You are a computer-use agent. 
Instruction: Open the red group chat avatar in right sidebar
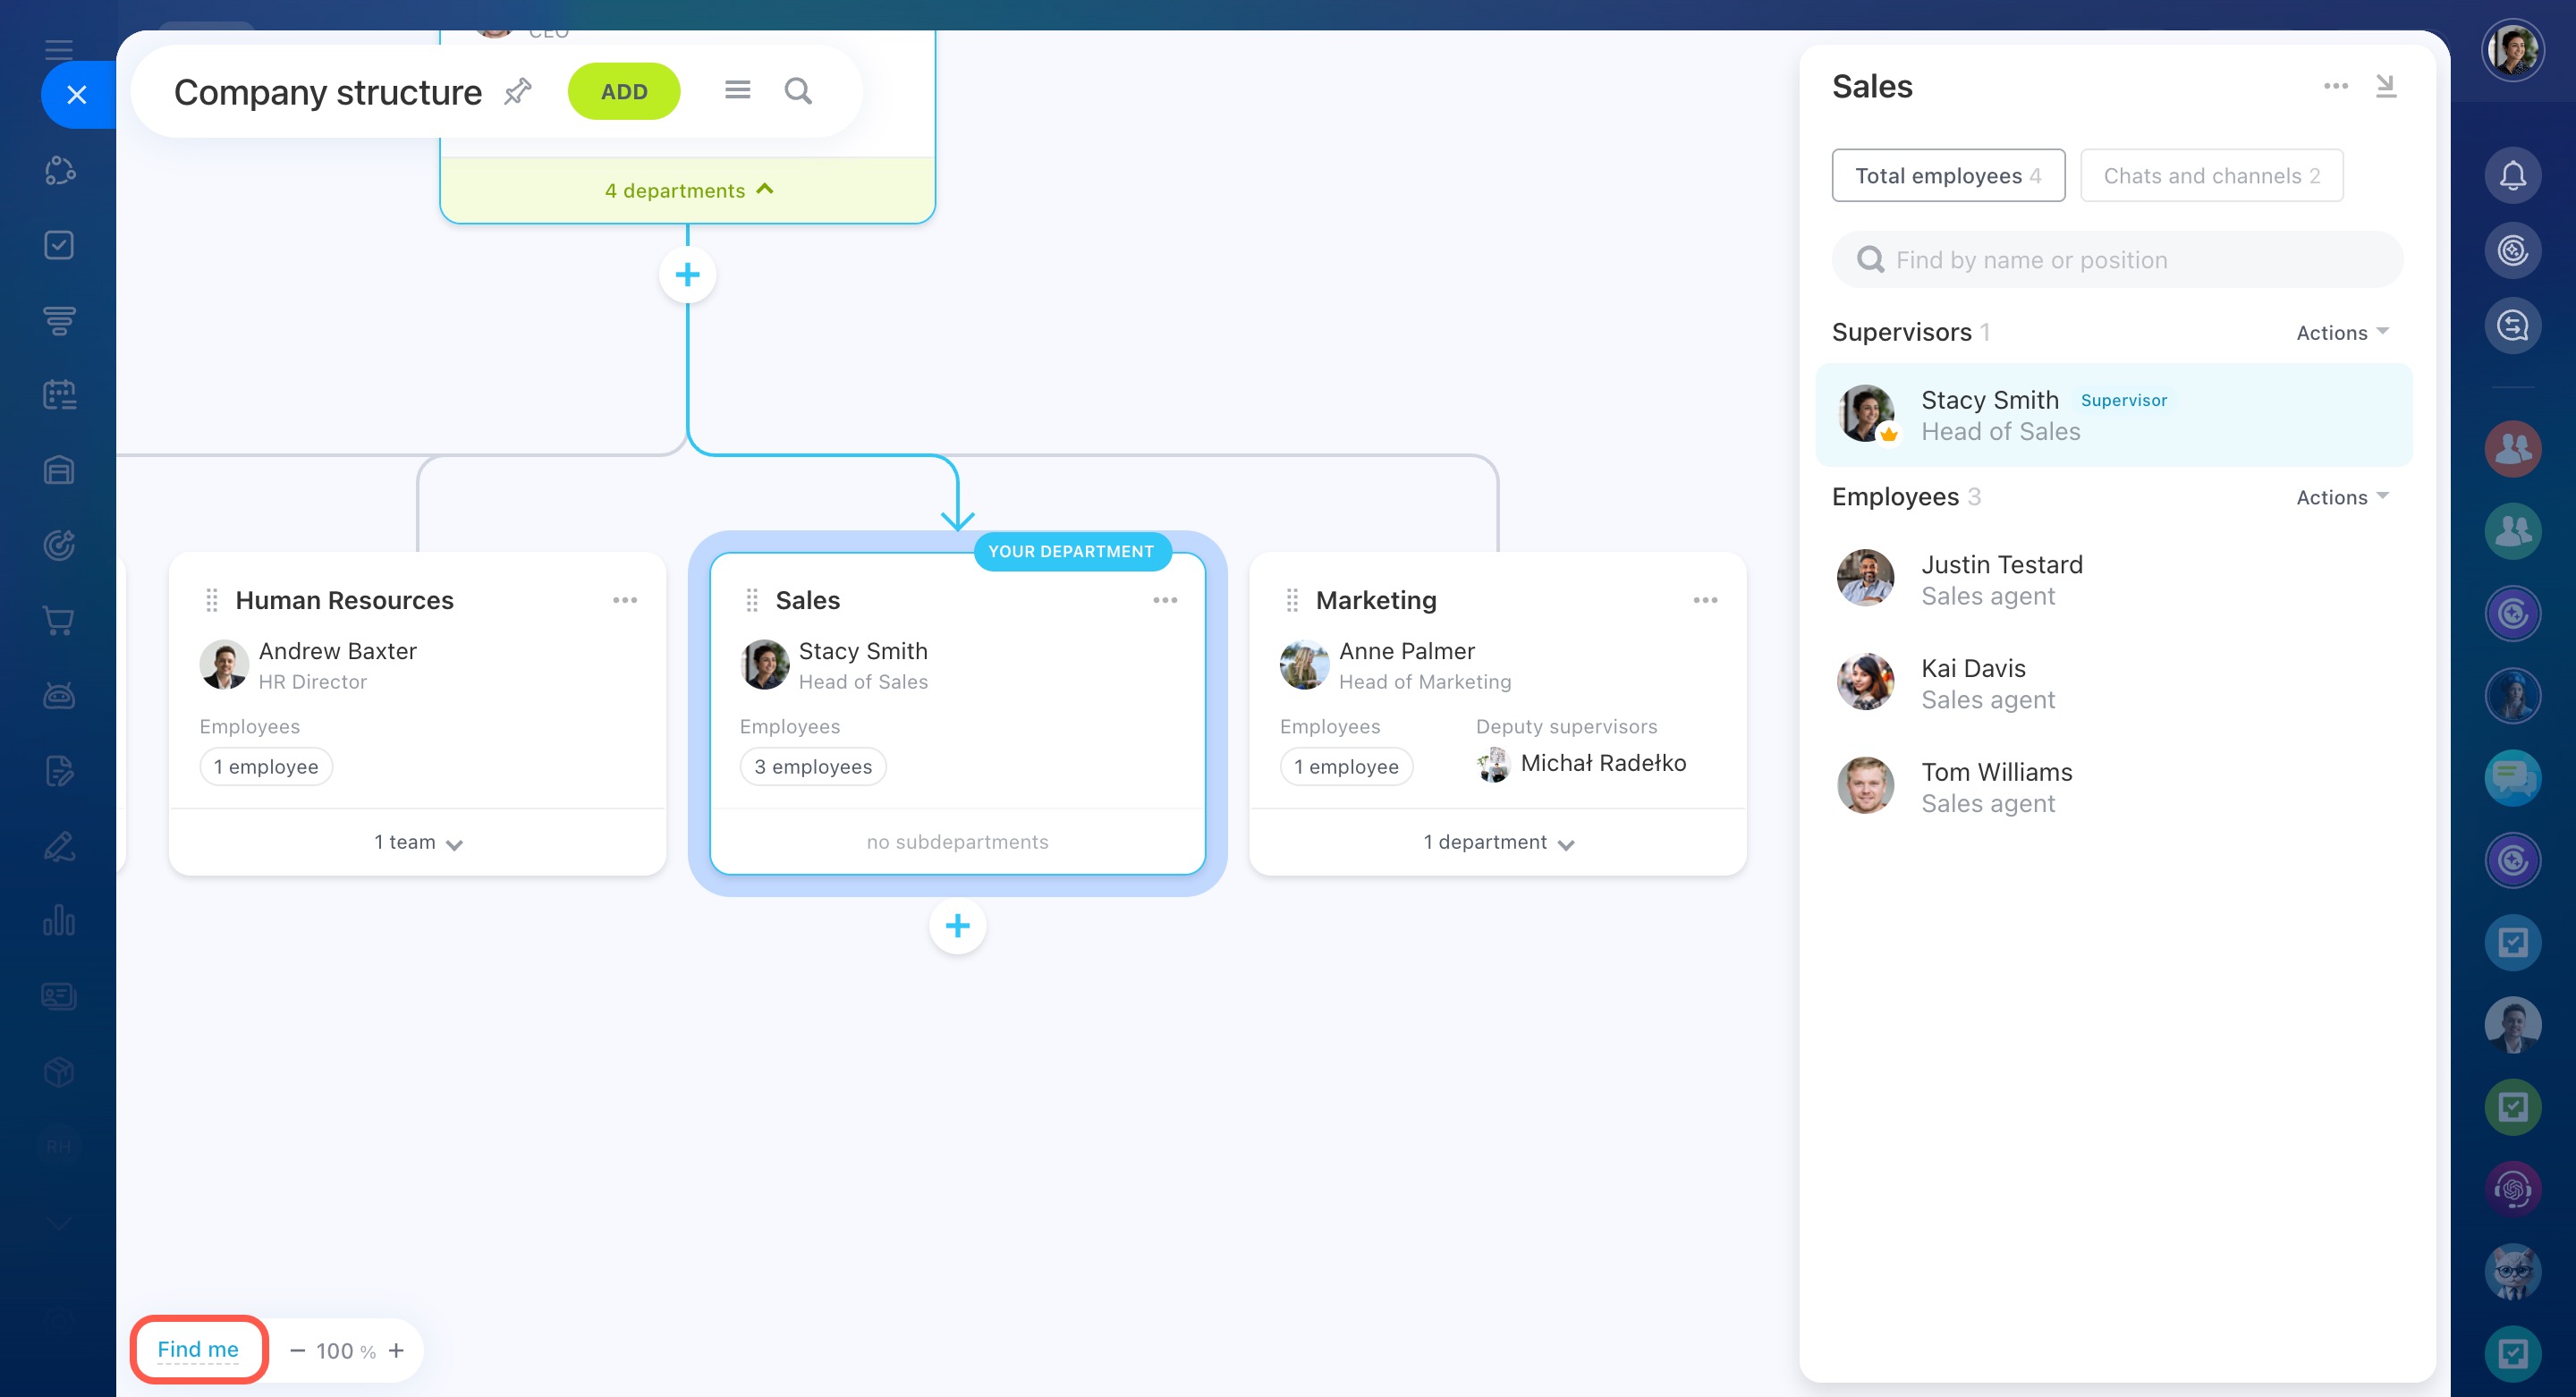[x=2513, y=449]
